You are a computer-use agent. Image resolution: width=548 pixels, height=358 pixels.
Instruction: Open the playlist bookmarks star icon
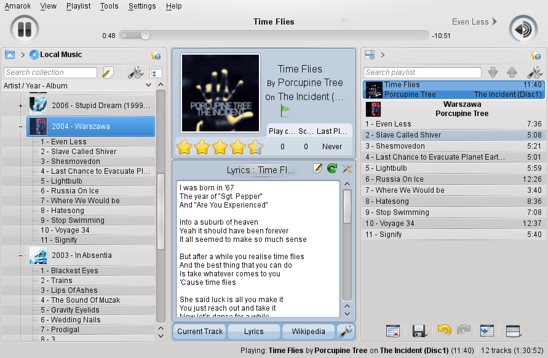(x=536, y=55)
